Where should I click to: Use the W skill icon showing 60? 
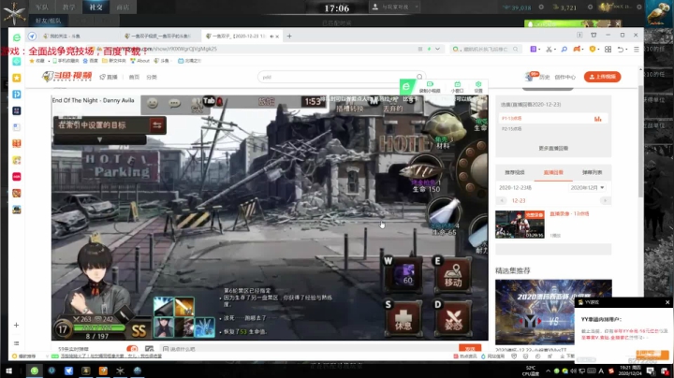tap(403, 275)
